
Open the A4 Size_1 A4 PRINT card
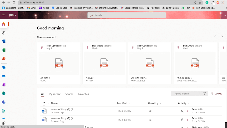(104, 63)
